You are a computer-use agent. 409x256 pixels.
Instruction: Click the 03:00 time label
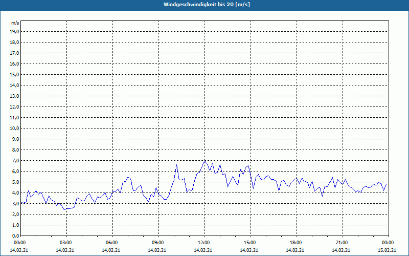click(66, 243)
